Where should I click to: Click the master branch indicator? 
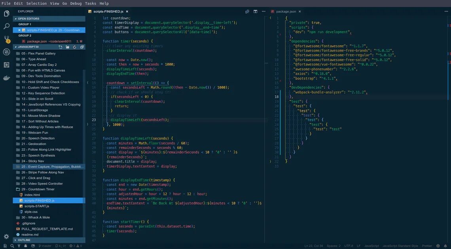45,246
